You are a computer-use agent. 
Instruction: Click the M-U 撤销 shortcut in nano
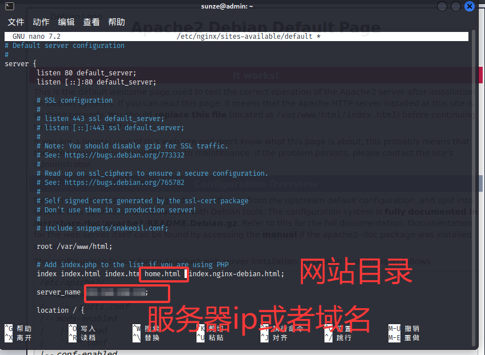(404, 328)
